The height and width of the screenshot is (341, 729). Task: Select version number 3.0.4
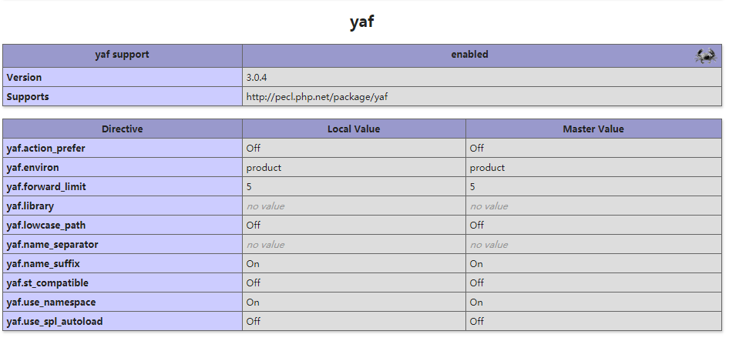[257, 78]
